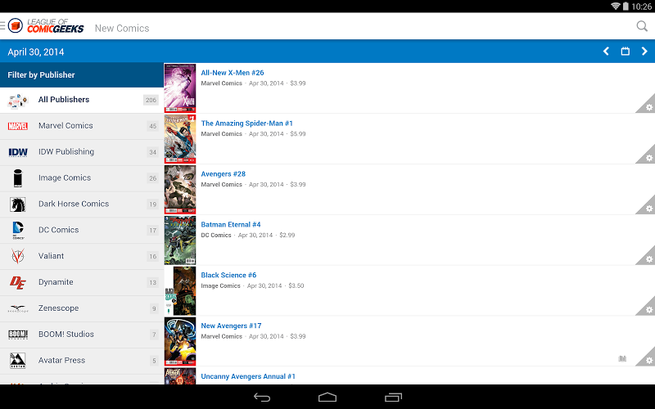The width and height of the screenshot is (655, 409).
Task: Tap the IDW logo icon
Action: pyautogui.click(x=18, y=152)
